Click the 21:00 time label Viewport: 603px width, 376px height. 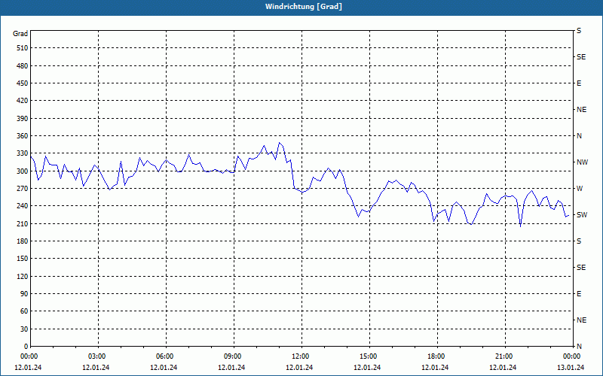(x=504, y=356)
